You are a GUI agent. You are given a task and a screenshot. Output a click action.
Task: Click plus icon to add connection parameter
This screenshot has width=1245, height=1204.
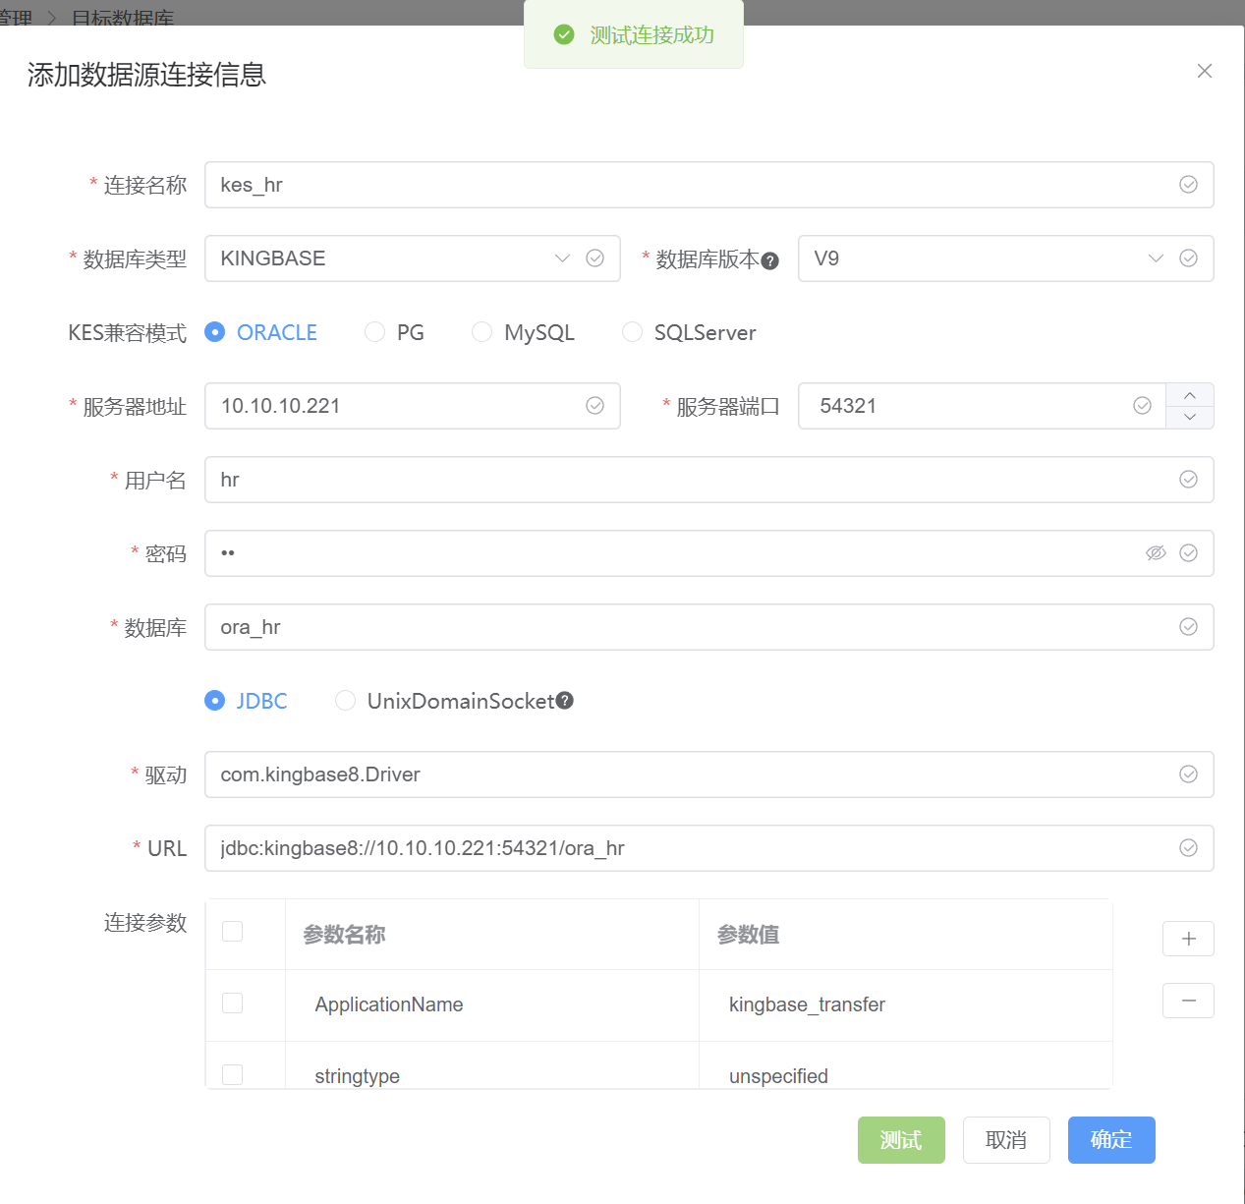pyautogui.click(x=1188, y=939)
